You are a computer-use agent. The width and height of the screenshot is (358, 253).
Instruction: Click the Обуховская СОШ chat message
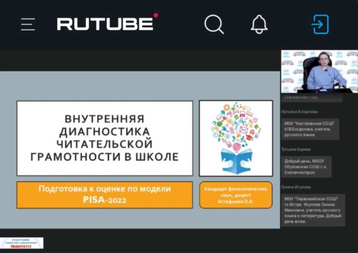306,167
